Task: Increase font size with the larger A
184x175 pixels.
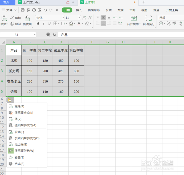Action: coord(84,18)
